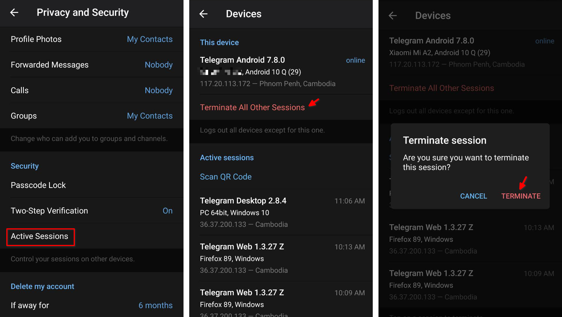
Task: Open Groups privacy setting
Action: pos(92,116)
